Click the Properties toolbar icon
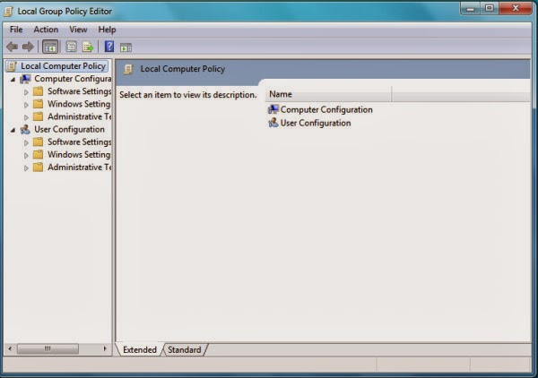Image resolution: width=538 pixels, height=378 pixels. pyautogui.click(x=71, y=47)
